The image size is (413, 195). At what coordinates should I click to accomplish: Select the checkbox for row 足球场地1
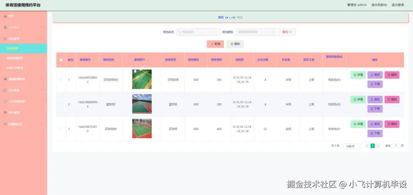(x=61, y=129)
